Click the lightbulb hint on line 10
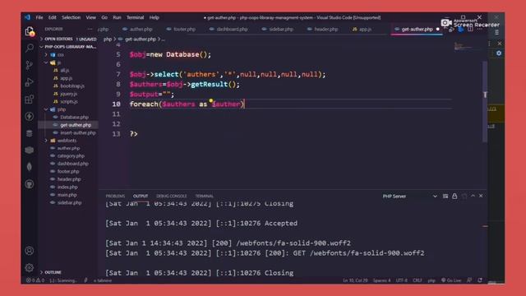 click(x=210, y=100)
